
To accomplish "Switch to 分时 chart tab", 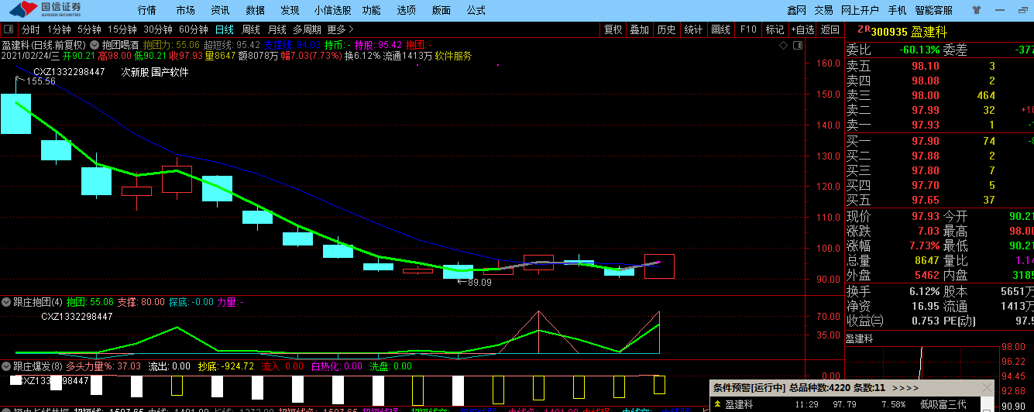I will (30, 29).
